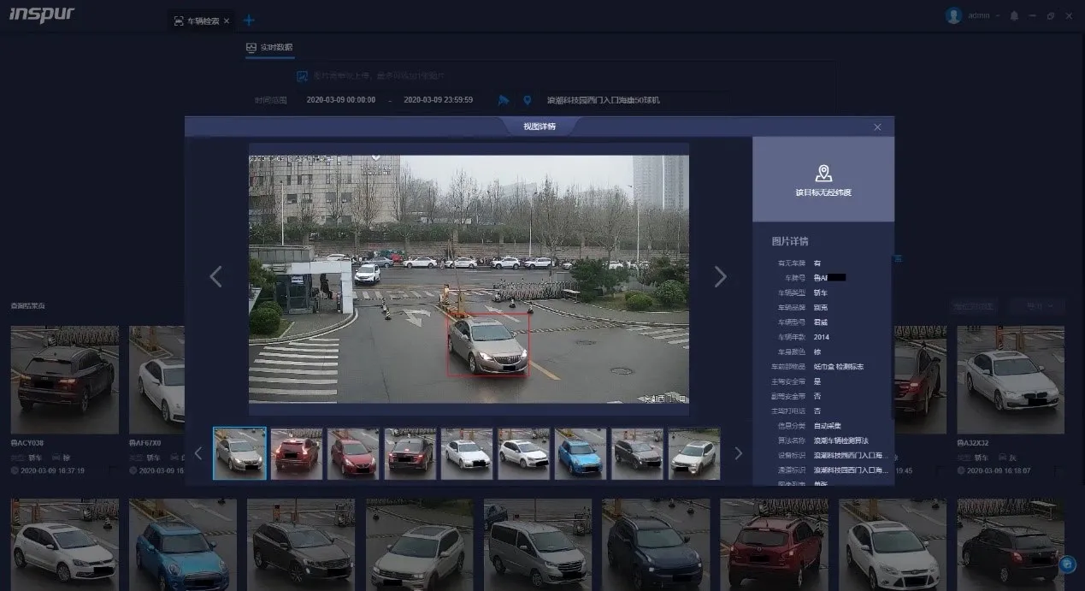This screenshot has width=1085, height=591.
Task: Open silver VW SUV result in bottom row
Action: pos(420,544)
